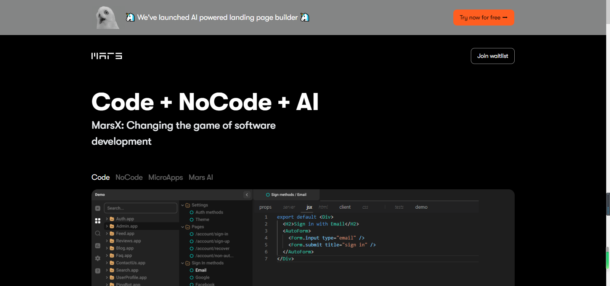Open the magnifier search icon in sidebar
The width and height of the screenshot is (610, 286).
[x=98, y=233]
